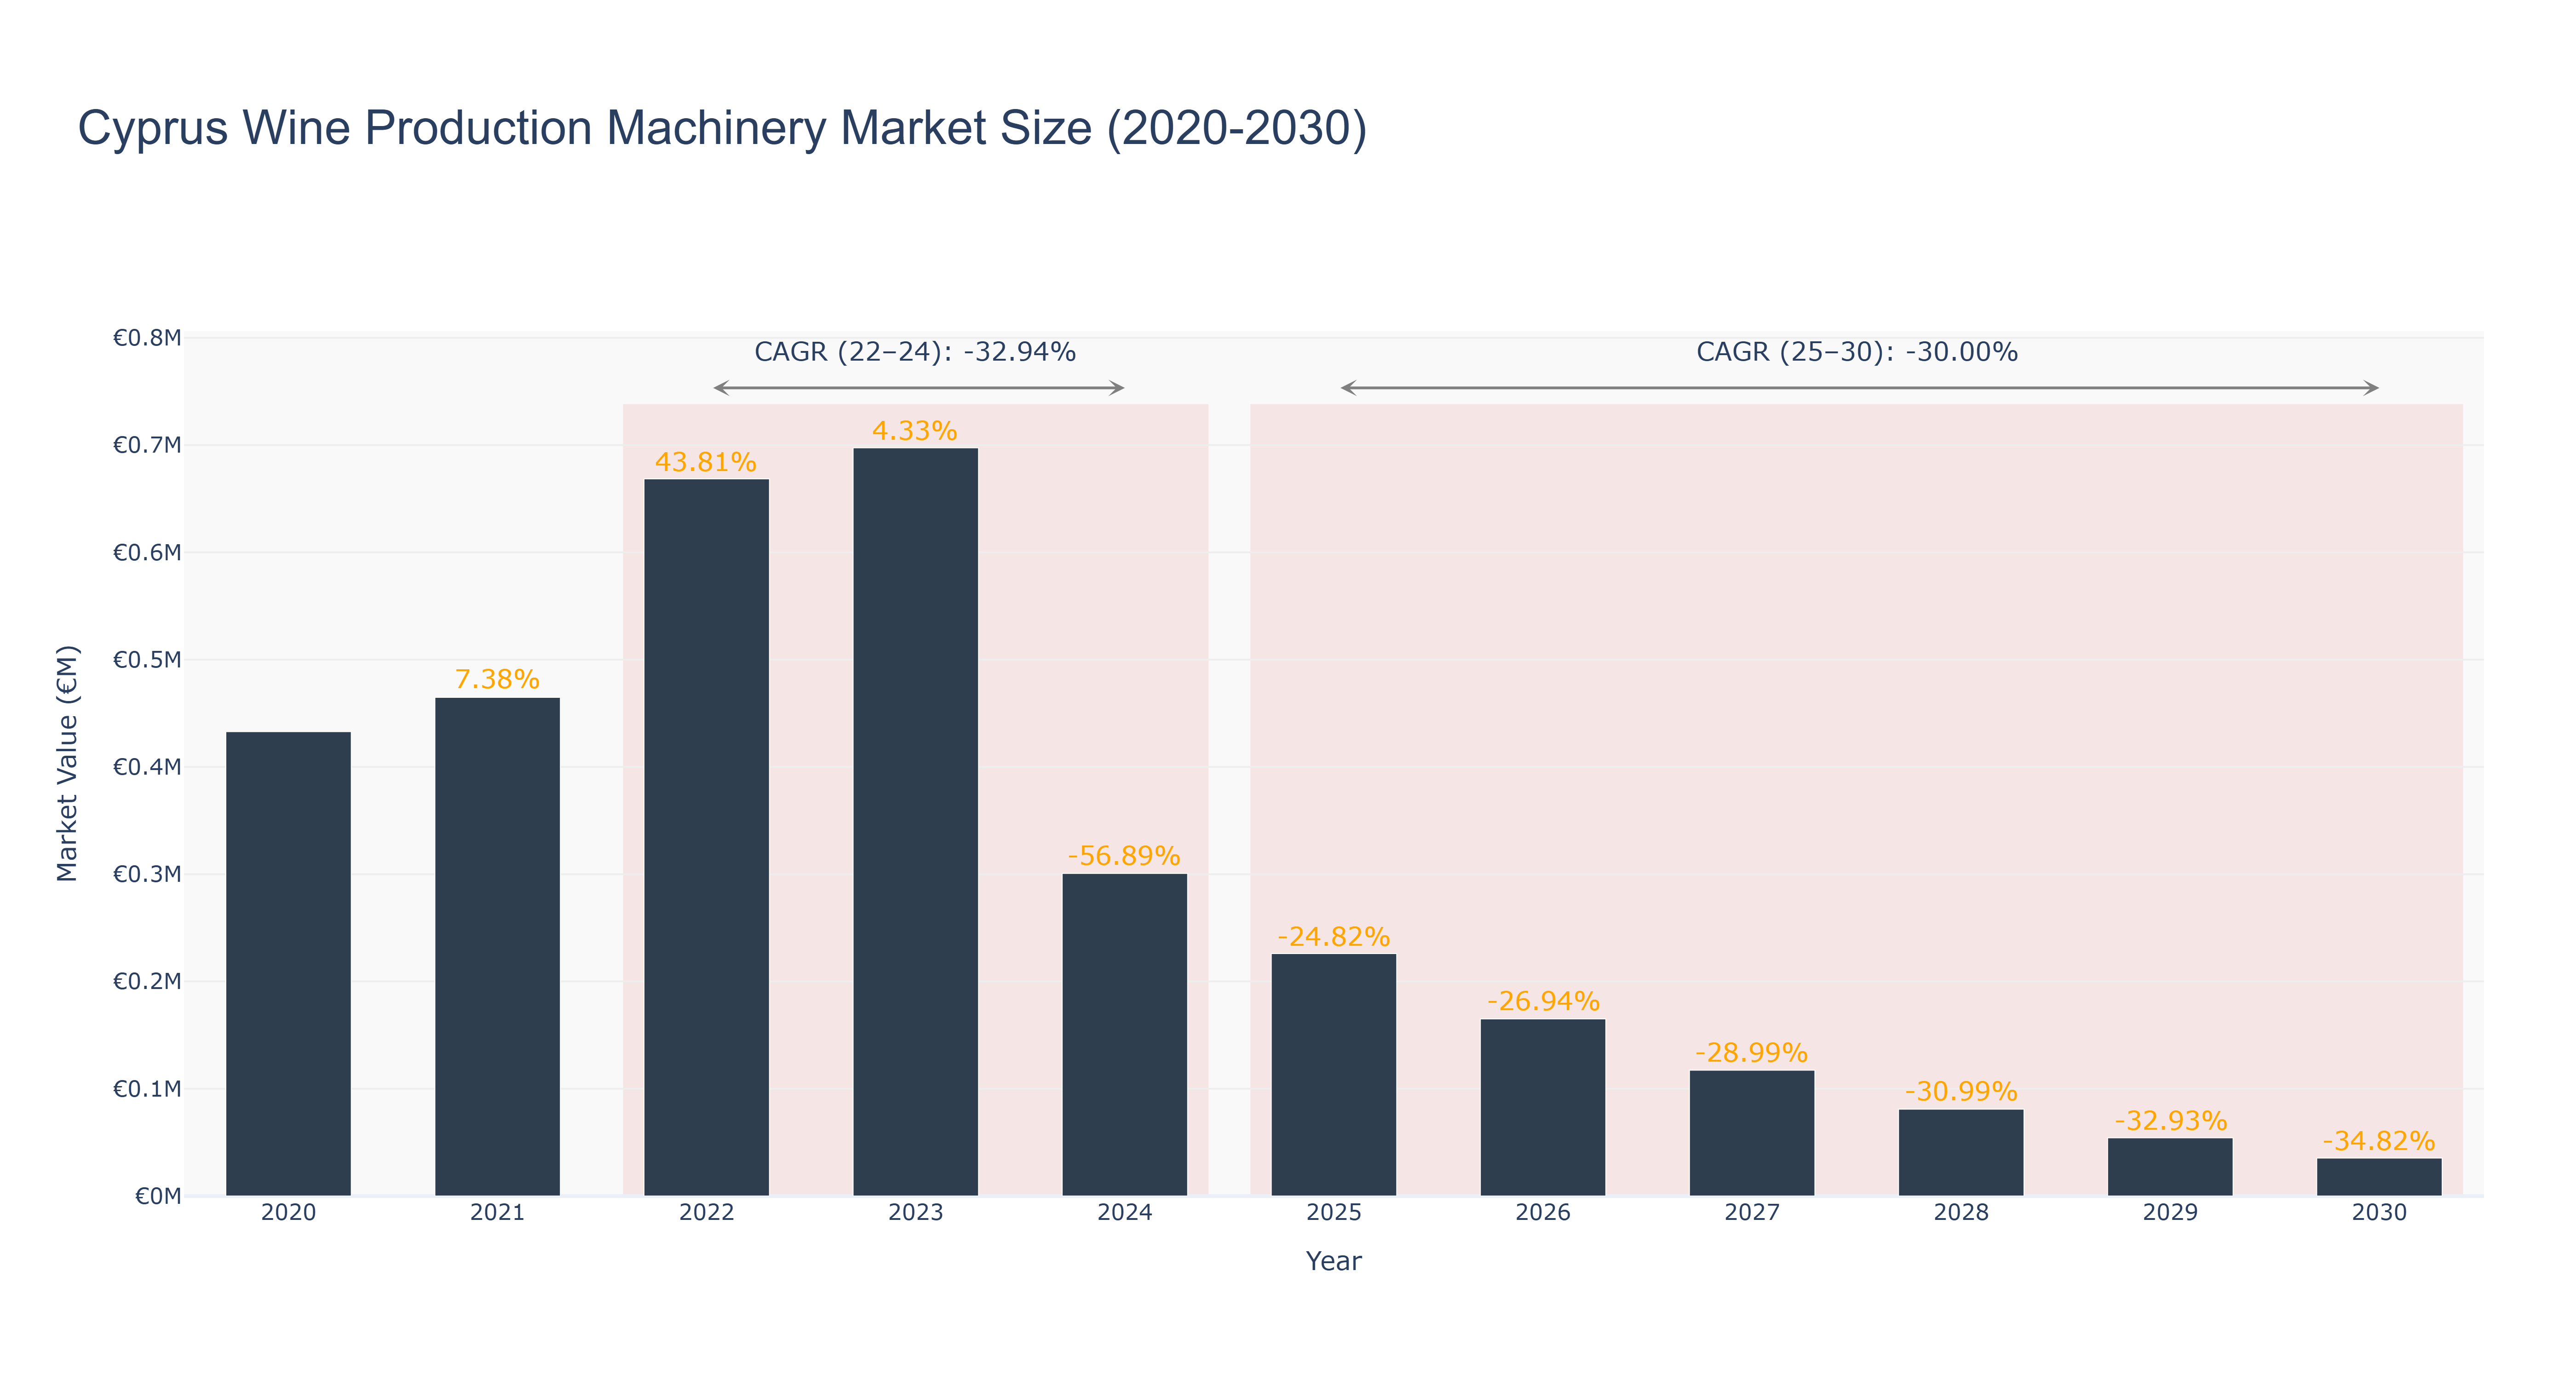Select the 2029 bar

coord(2170,1167)
